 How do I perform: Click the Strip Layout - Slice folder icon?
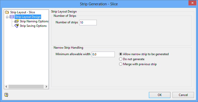[x=7, y=12]
